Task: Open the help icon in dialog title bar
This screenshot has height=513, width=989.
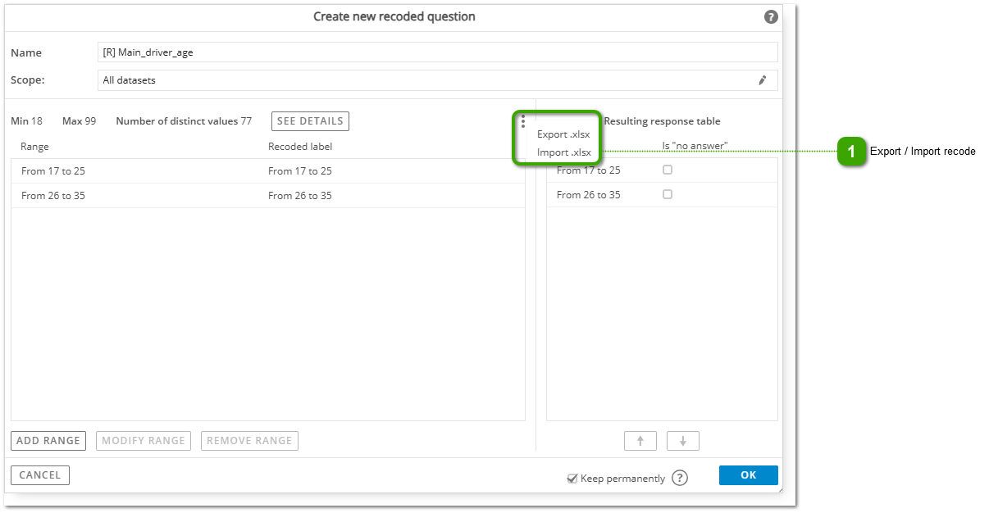Action: [770, 16]
